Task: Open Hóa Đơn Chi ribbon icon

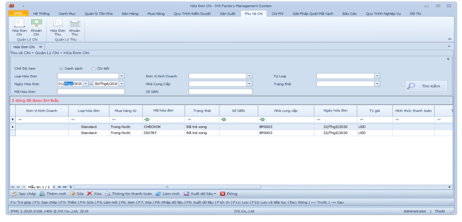Action: coord(19,23)
